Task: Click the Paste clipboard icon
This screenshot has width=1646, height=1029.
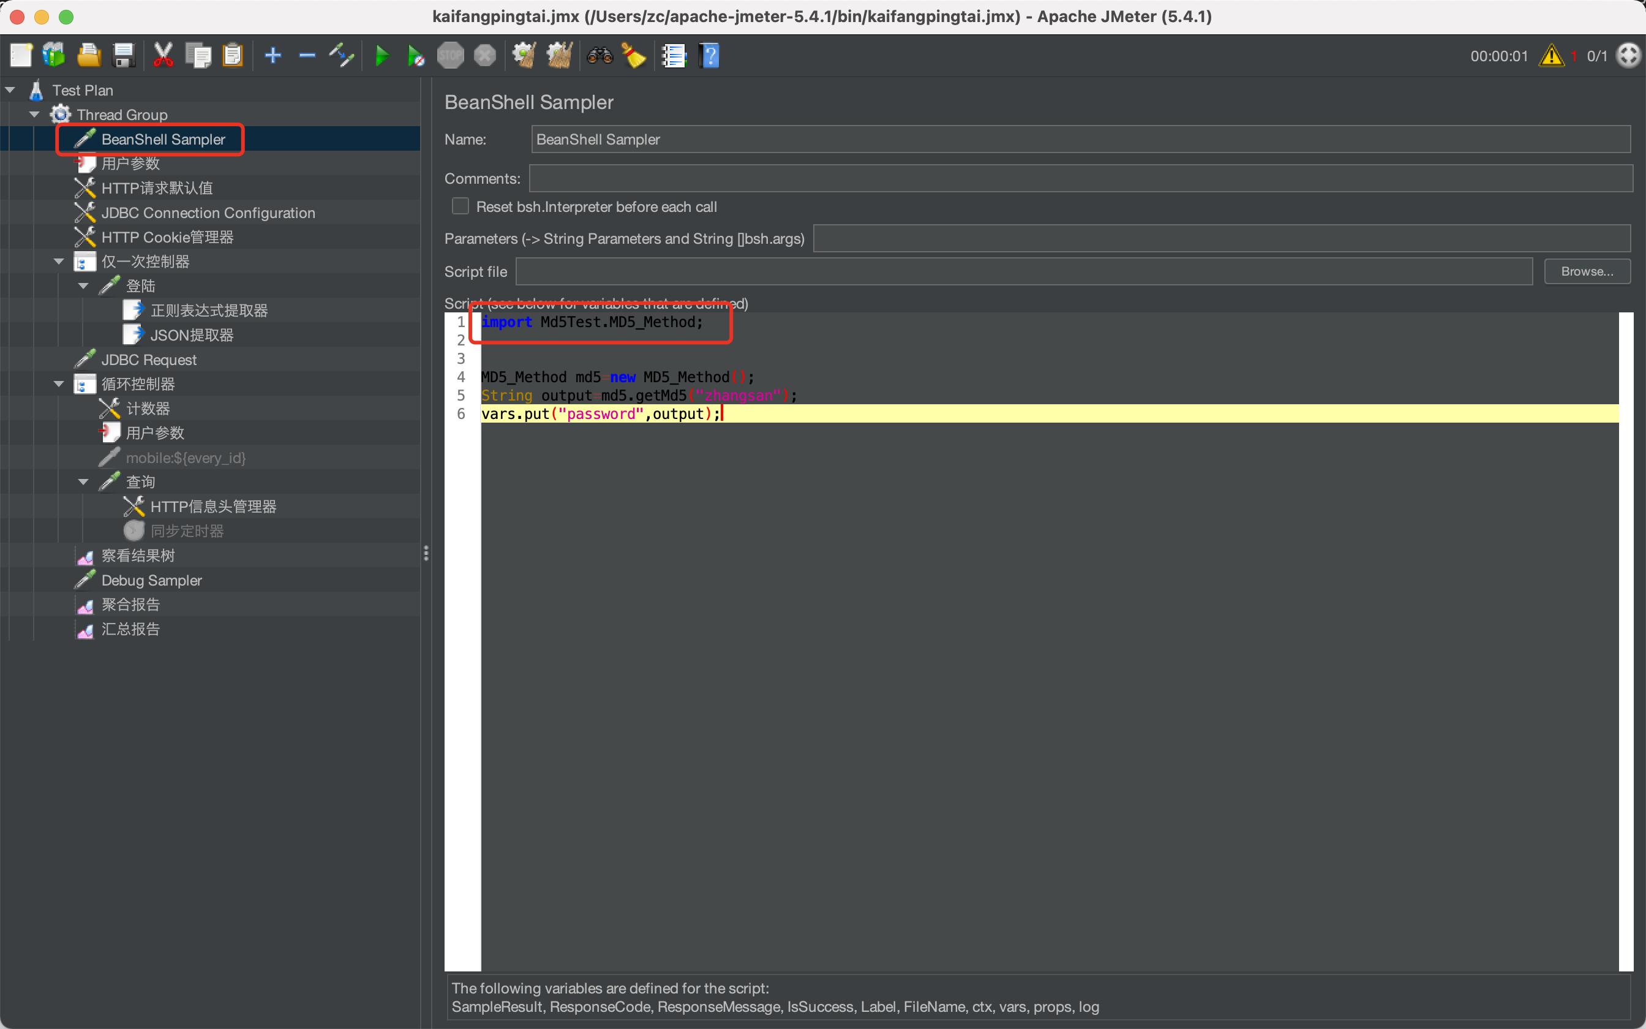Action: 233,55
